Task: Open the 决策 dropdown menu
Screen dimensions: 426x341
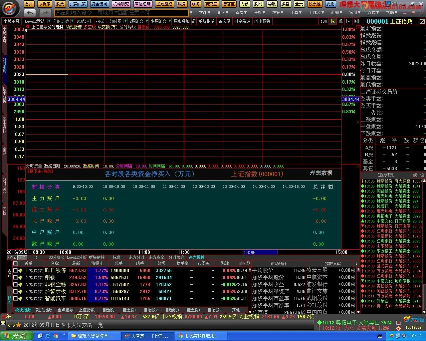Action: pos(278,13)
